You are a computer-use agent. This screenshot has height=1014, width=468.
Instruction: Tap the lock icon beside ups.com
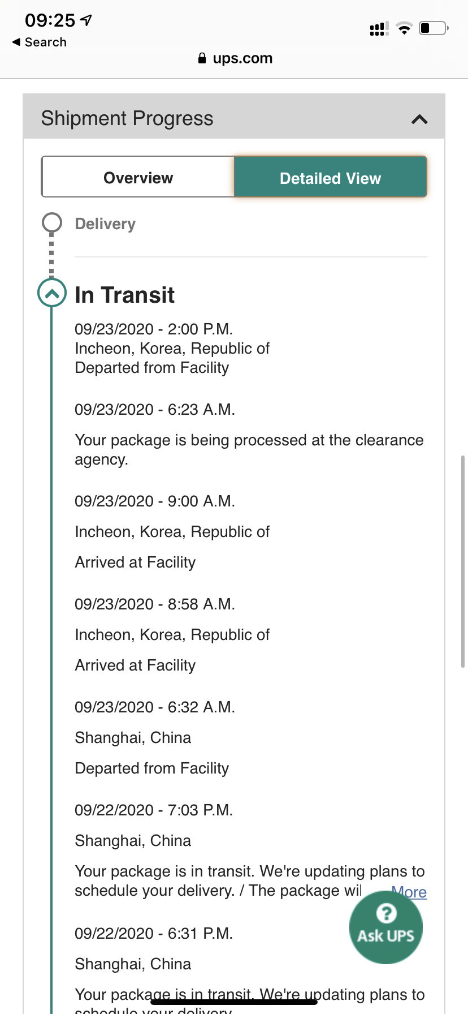coord(202,58)
